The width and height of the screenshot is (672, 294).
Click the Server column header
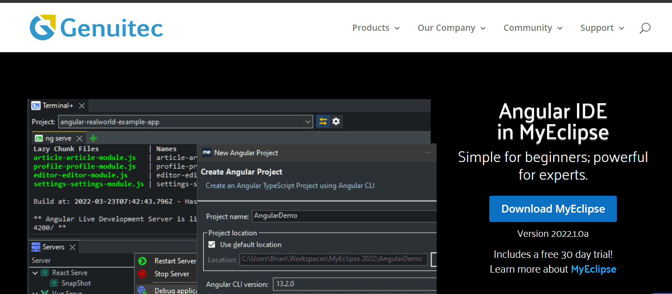[x=41, y=260]
